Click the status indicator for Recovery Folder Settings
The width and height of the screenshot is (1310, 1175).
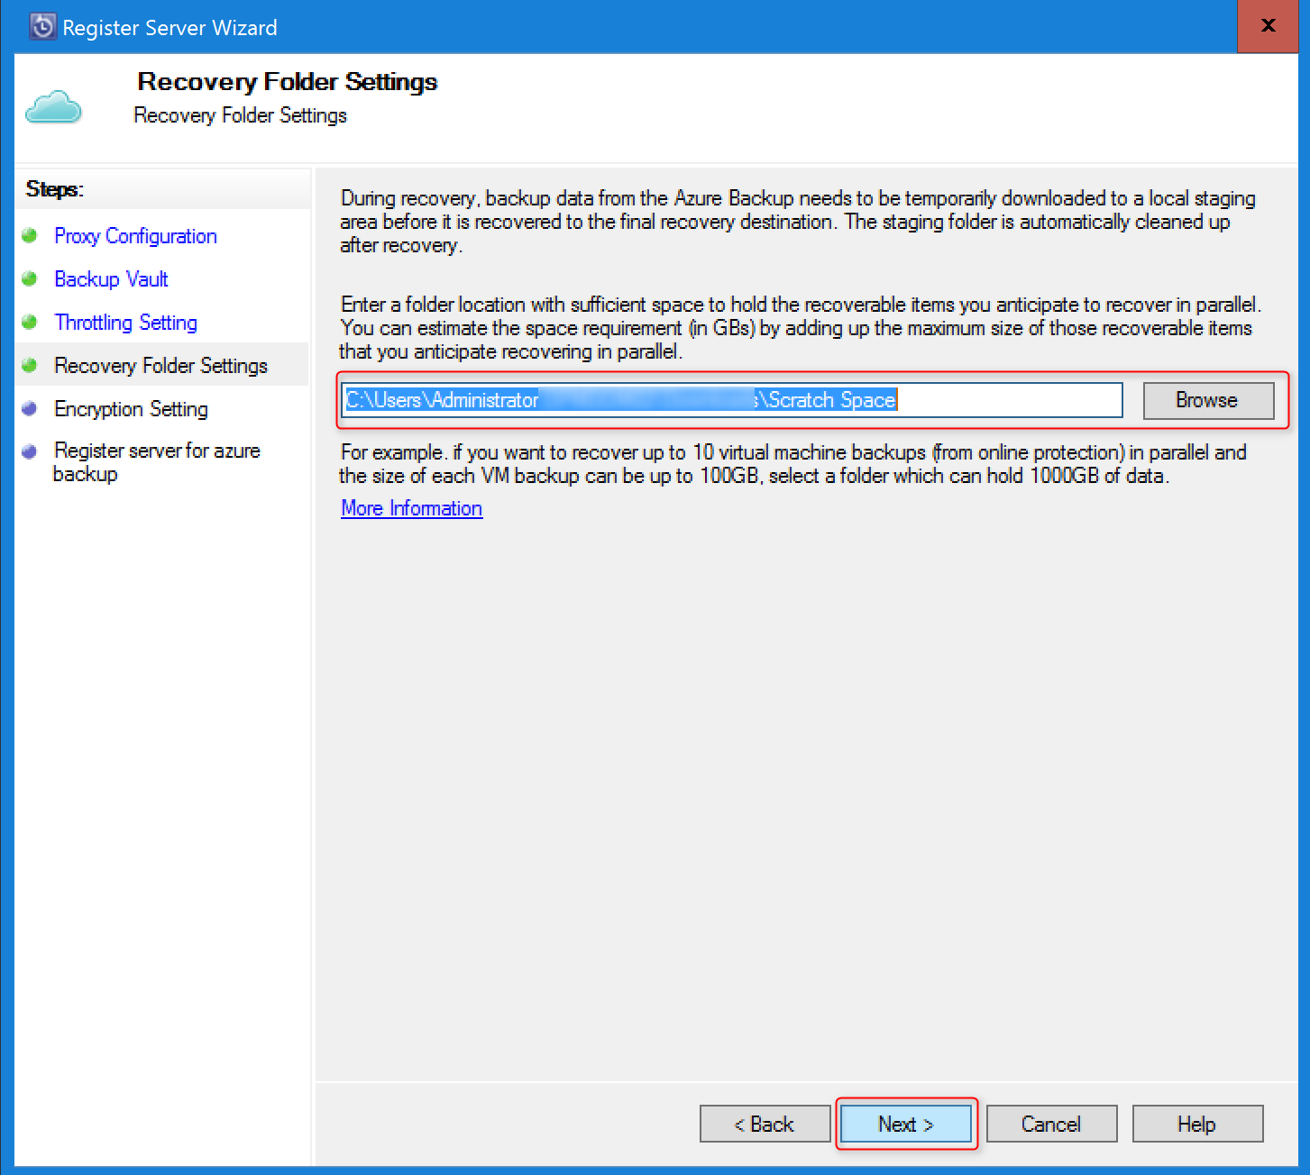[30, 365]
